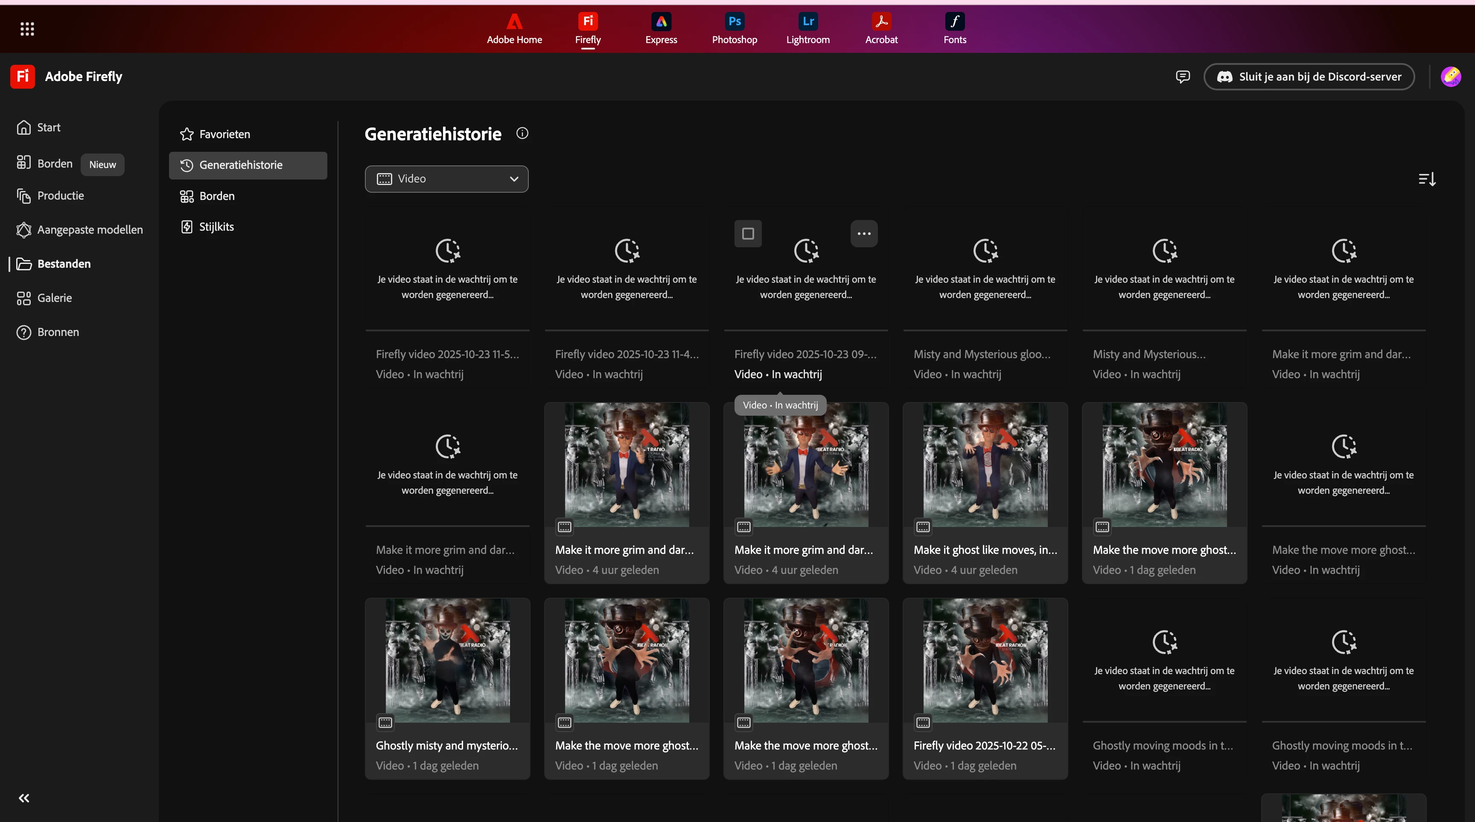Open the Favorieten section

224,134
